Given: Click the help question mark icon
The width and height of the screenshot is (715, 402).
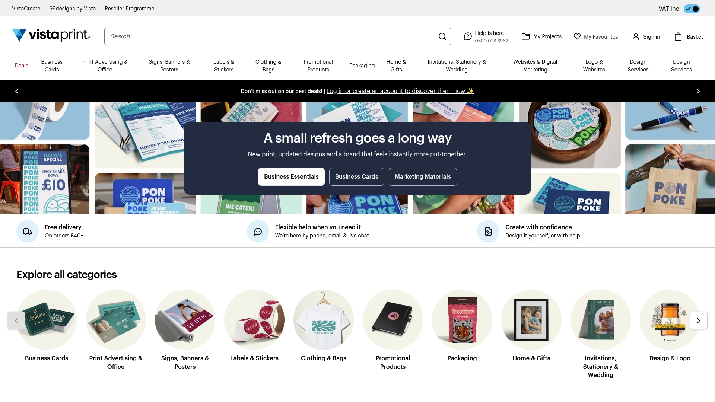Looking at the screenshot, I should click(468, 36).
